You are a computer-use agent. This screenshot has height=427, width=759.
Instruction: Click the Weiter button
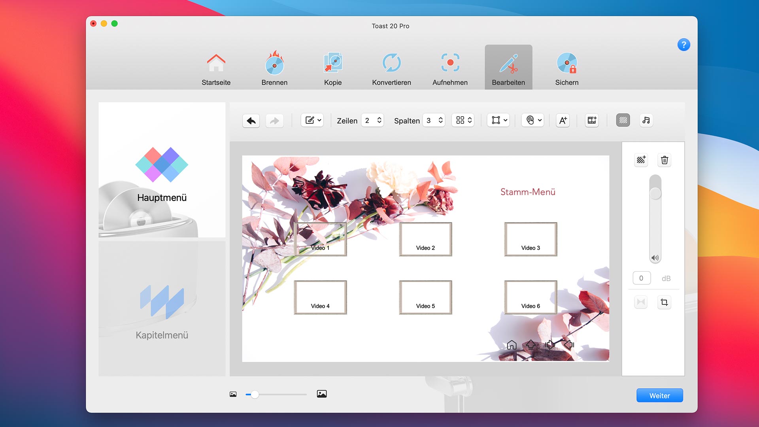click(659, 395)
